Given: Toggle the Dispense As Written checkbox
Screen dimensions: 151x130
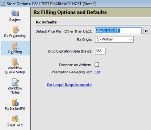Looking at the screenshot, I should coord(97,65).
